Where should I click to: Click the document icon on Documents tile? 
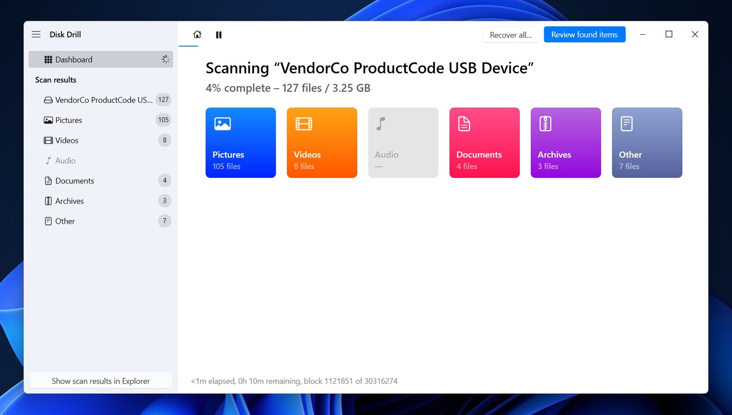tap(464, 124)
